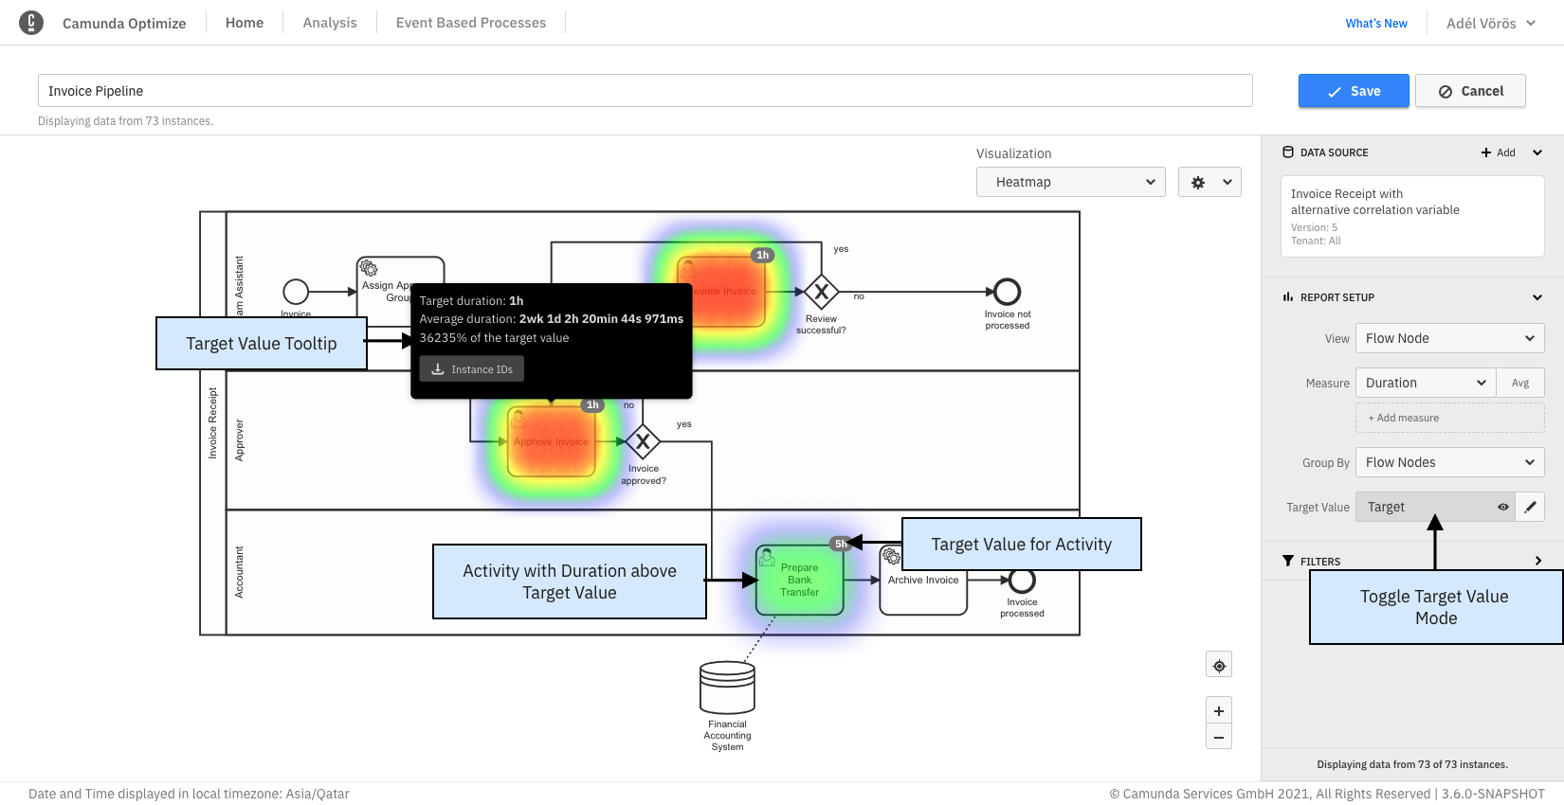The image size is (1564, 805).
Task: Toggle target value eye icon
Action: 1502,507
